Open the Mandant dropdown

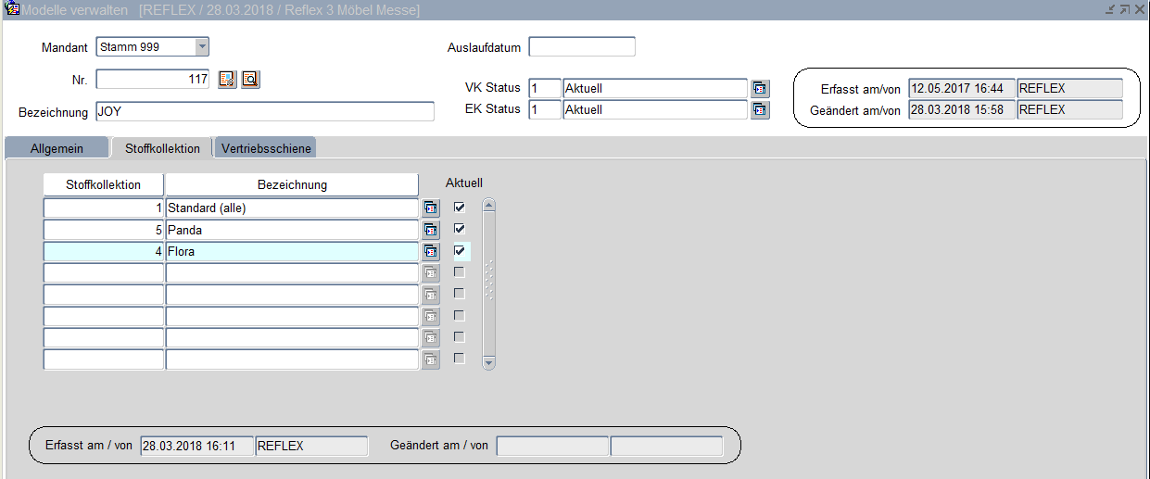[x=202, y=47]
